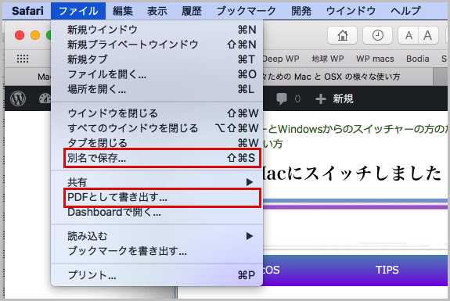The image size is (450, 301).
Task: Select Dashboardで開く… menu item
Action: pyautogui.click(x=157, y=213)
